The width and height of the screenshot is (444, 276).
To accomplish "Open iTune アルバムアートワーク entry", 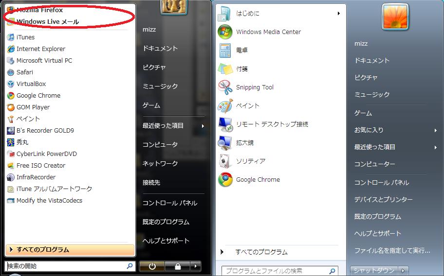I will pyautogui.click(x=50, y=189).
